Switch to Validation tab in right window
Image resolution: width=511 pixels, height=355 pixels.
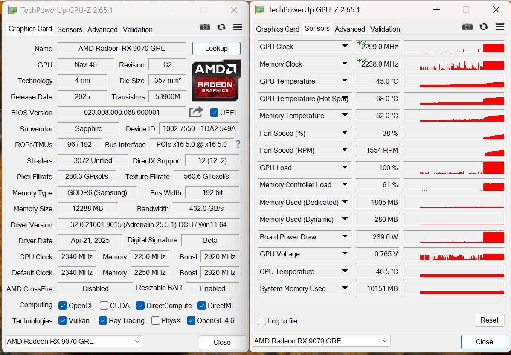pos(385,29)
